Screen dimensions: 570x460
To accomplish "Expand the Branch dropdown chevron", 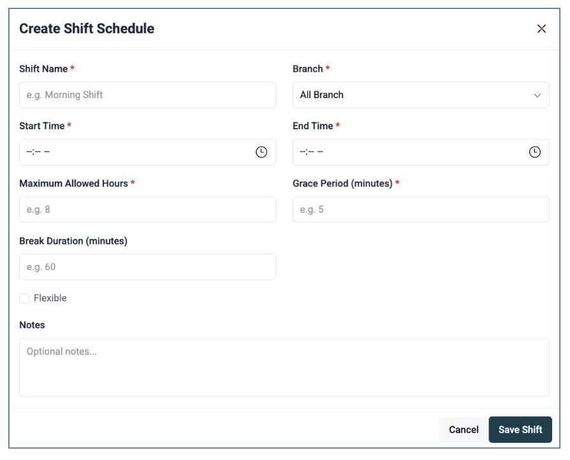I will pyautogui.click(x=537, y=95).
